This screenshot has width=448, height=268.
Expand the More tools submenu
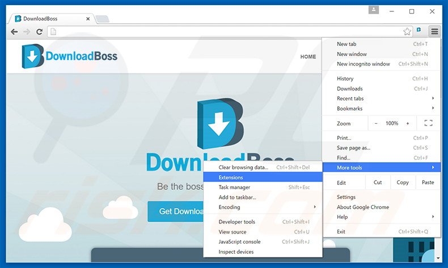382,167
